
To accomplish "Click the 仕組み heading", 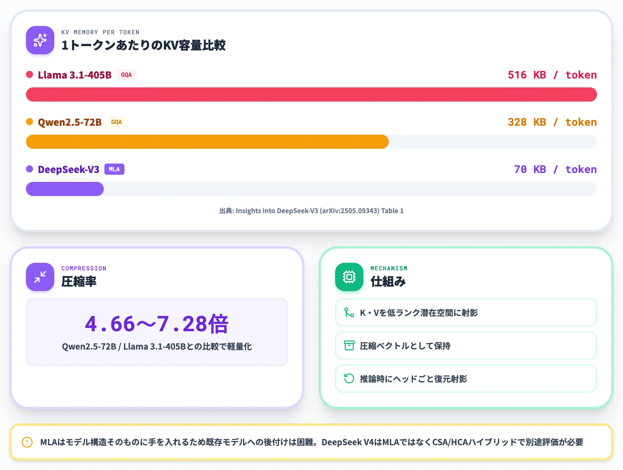I will tap(388, 282).
